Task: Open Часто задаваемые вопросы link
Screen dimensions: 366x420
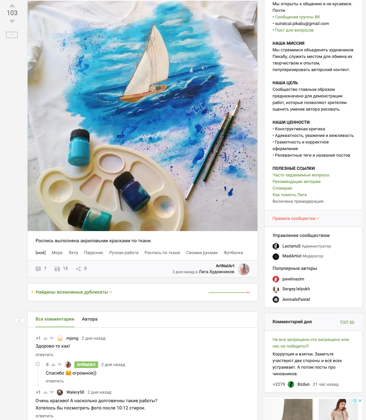Action: tap(301, 175)
